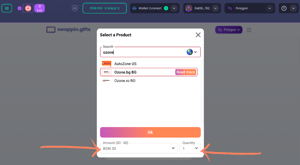Click the Exit button
Viewport: 300px width, 165px height.
point(39,8)
